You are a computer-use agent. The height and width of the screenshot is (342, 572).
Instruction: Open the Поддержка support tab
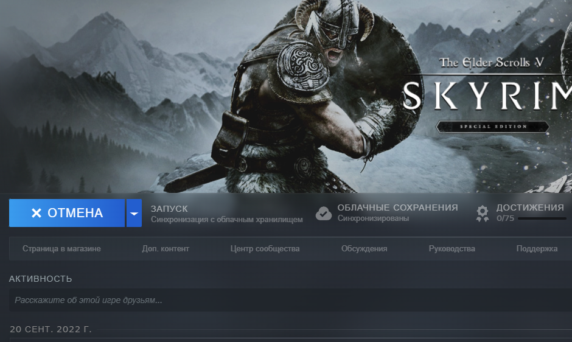pos(537,248)
